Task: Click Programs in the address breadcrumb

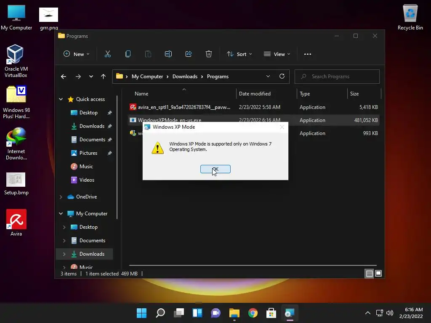Action: (x=218, y=77)
